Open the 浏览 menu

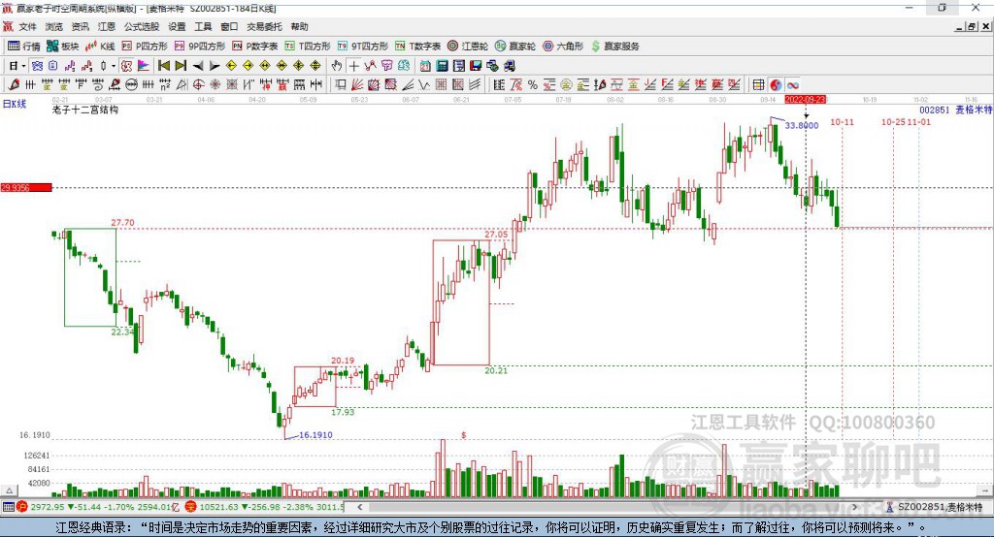click(x=54, y=26)
